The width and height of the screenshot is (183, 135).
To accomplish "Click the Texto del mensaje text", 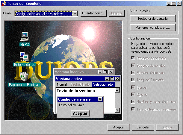I will pos(71,105).
